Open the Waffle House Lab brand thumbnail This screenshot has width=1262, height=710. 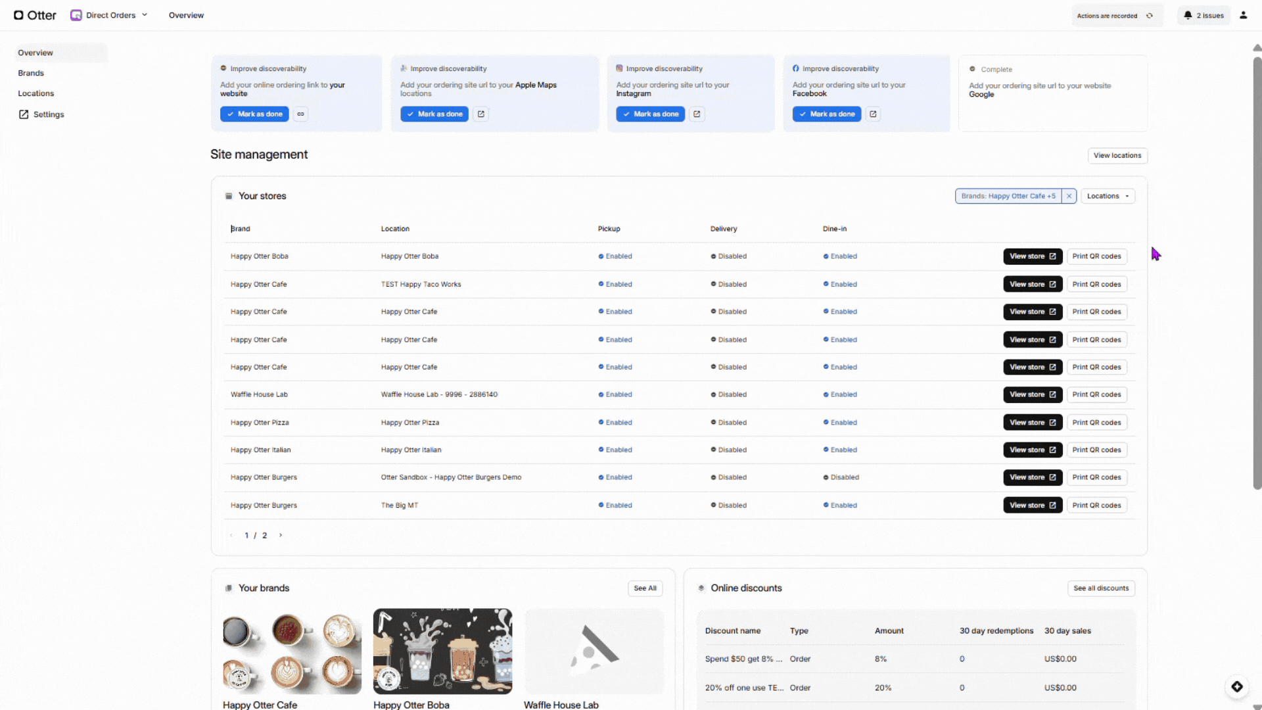click(594, 651)
